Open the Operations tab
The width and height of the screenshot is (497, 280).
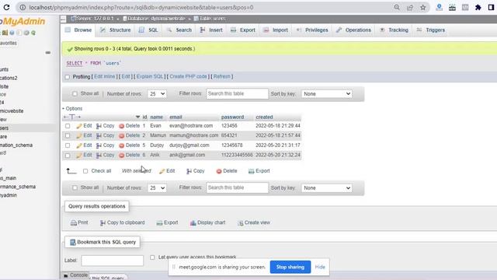(354, 30)
